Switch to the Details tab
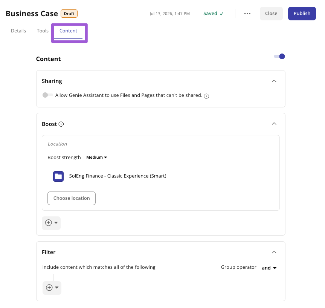The width and height of the screenshot is (325, 308). point(18,31)
